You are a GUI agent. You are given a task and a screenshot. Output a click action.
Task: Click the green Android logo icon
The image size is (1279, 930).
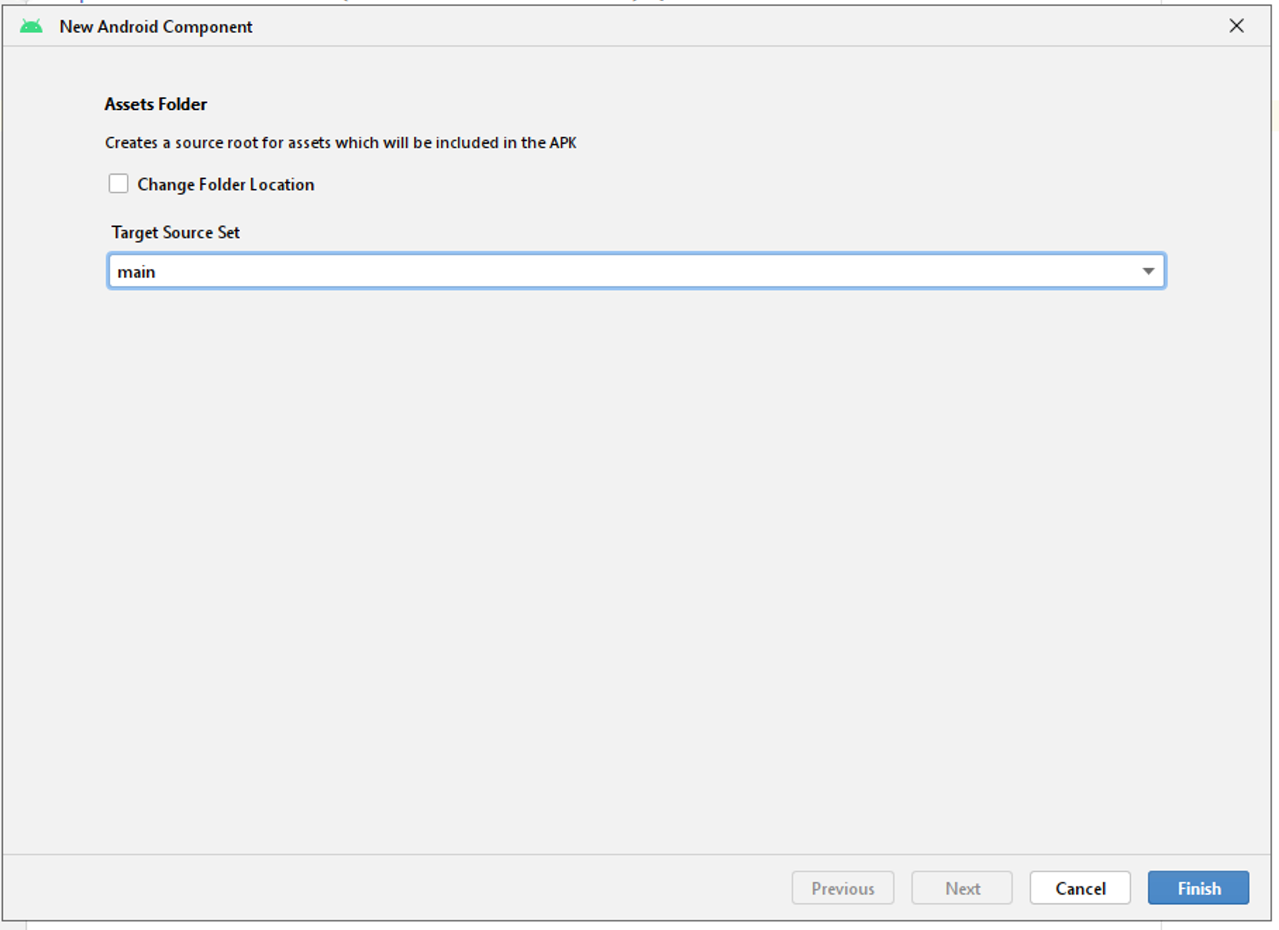tap(31, 27)
